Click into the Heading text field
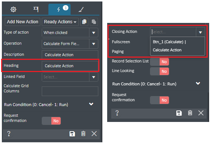The image size is (211, 143). tap(70, 66)
